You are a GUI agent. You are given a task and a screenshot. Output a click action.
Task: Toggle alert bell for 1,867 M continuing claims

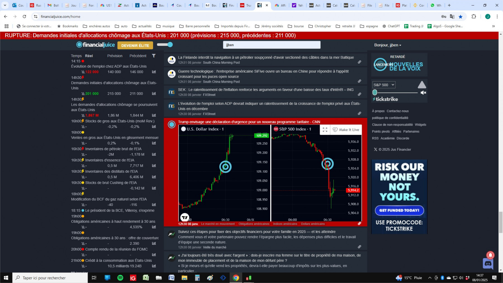83,115
